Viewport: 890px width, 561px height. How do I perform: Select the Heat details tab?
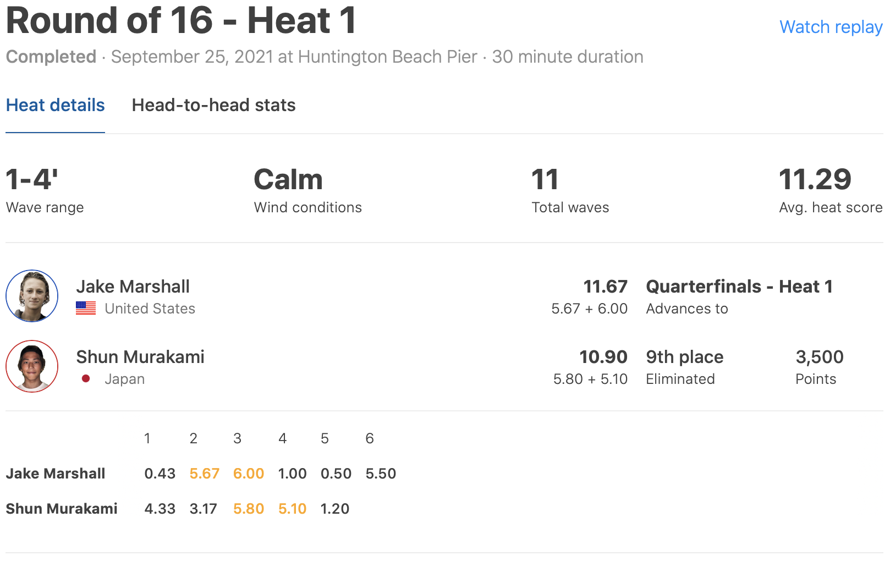(x=55, y=105)
